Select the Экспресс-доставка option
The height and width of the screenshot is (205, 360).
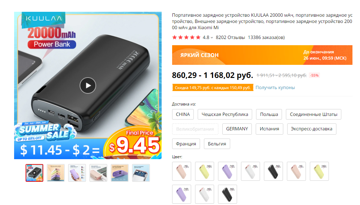pos(311,129)
